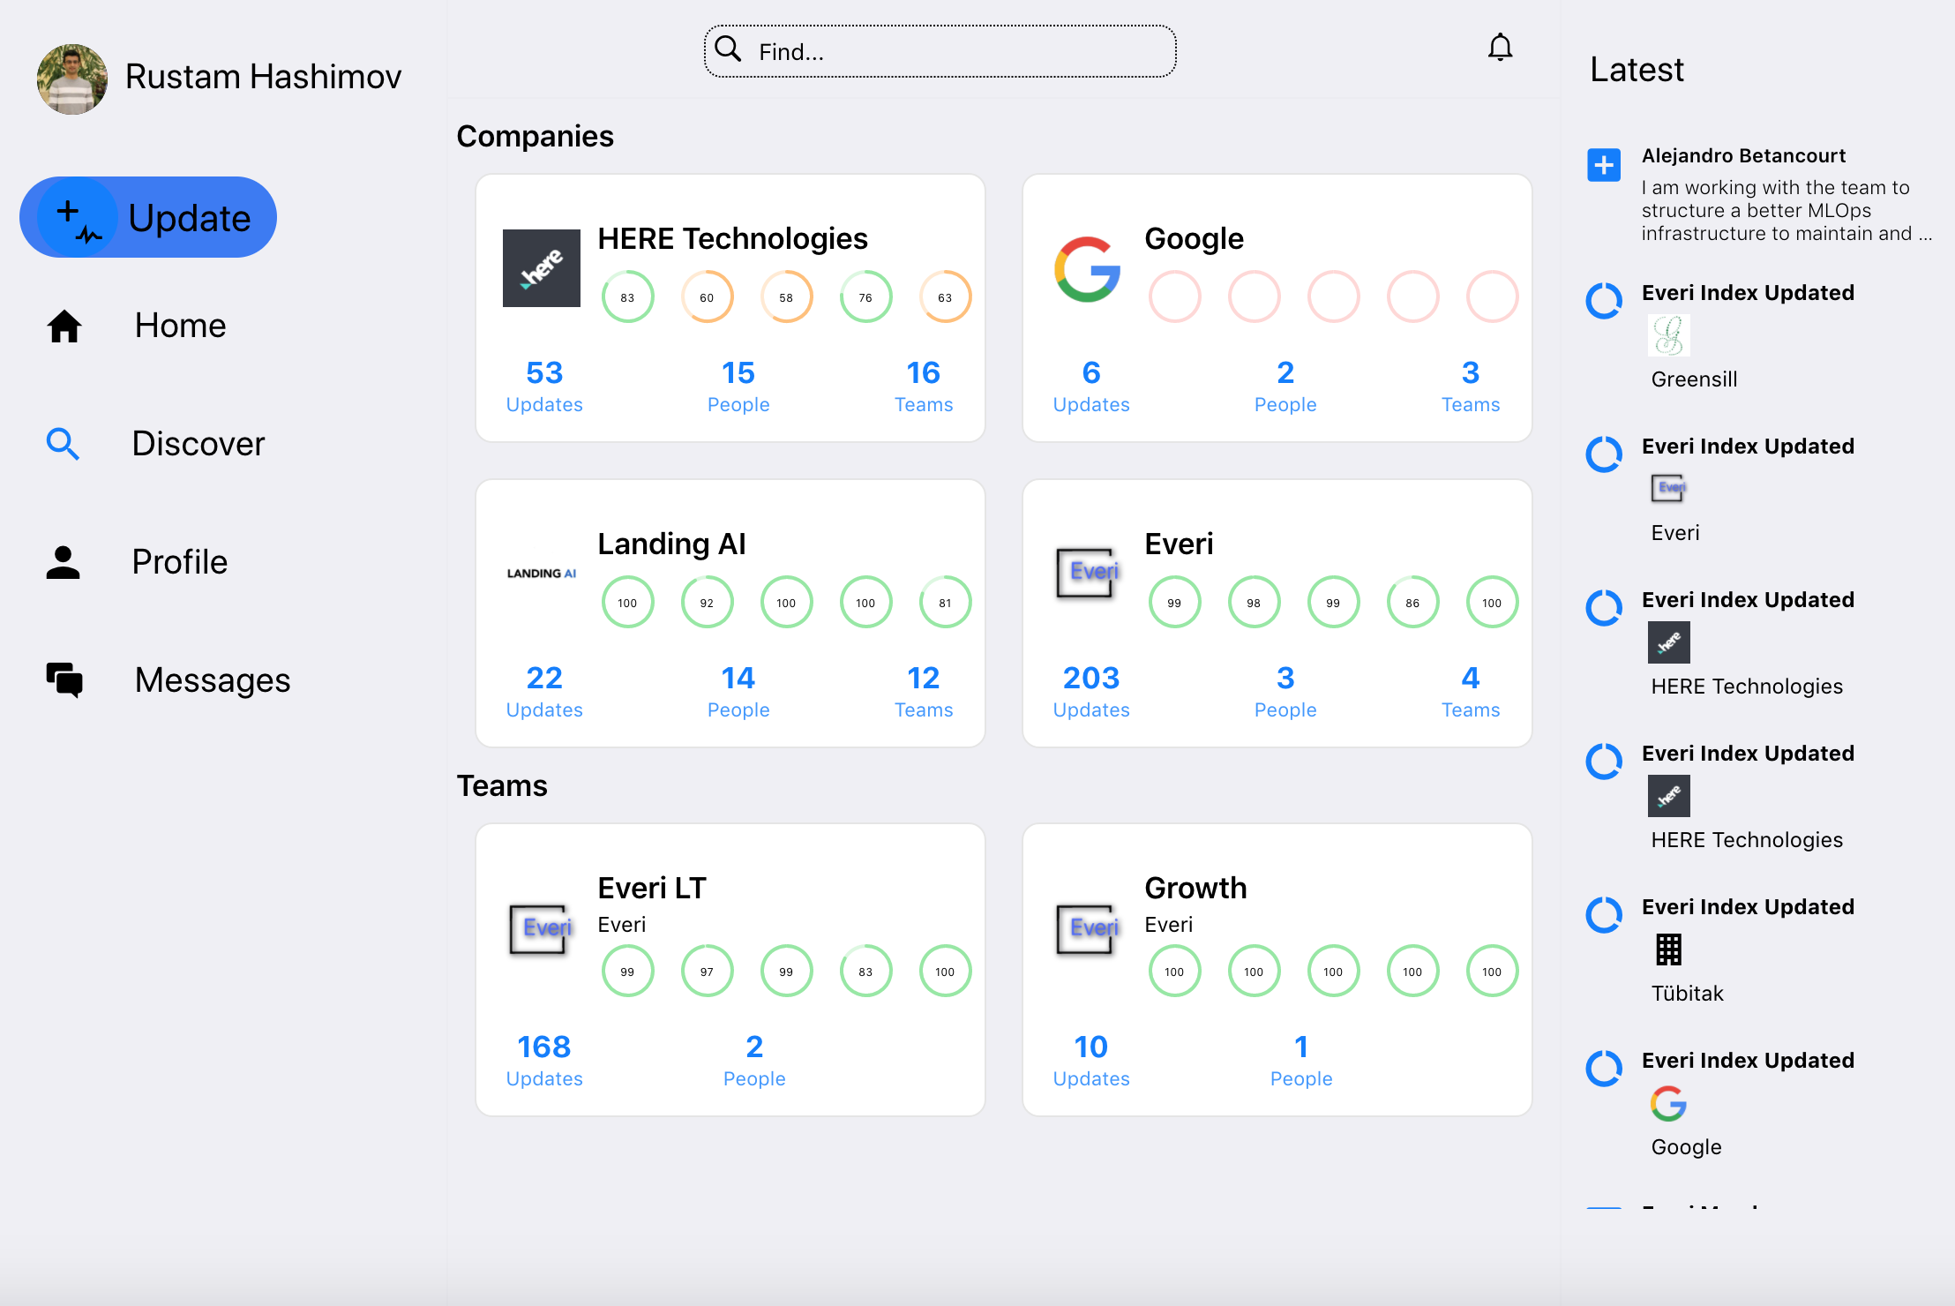This screenshot has height=1306, width=1955.
Task: Click Landing AI company logo
Action: pos(541,574)
